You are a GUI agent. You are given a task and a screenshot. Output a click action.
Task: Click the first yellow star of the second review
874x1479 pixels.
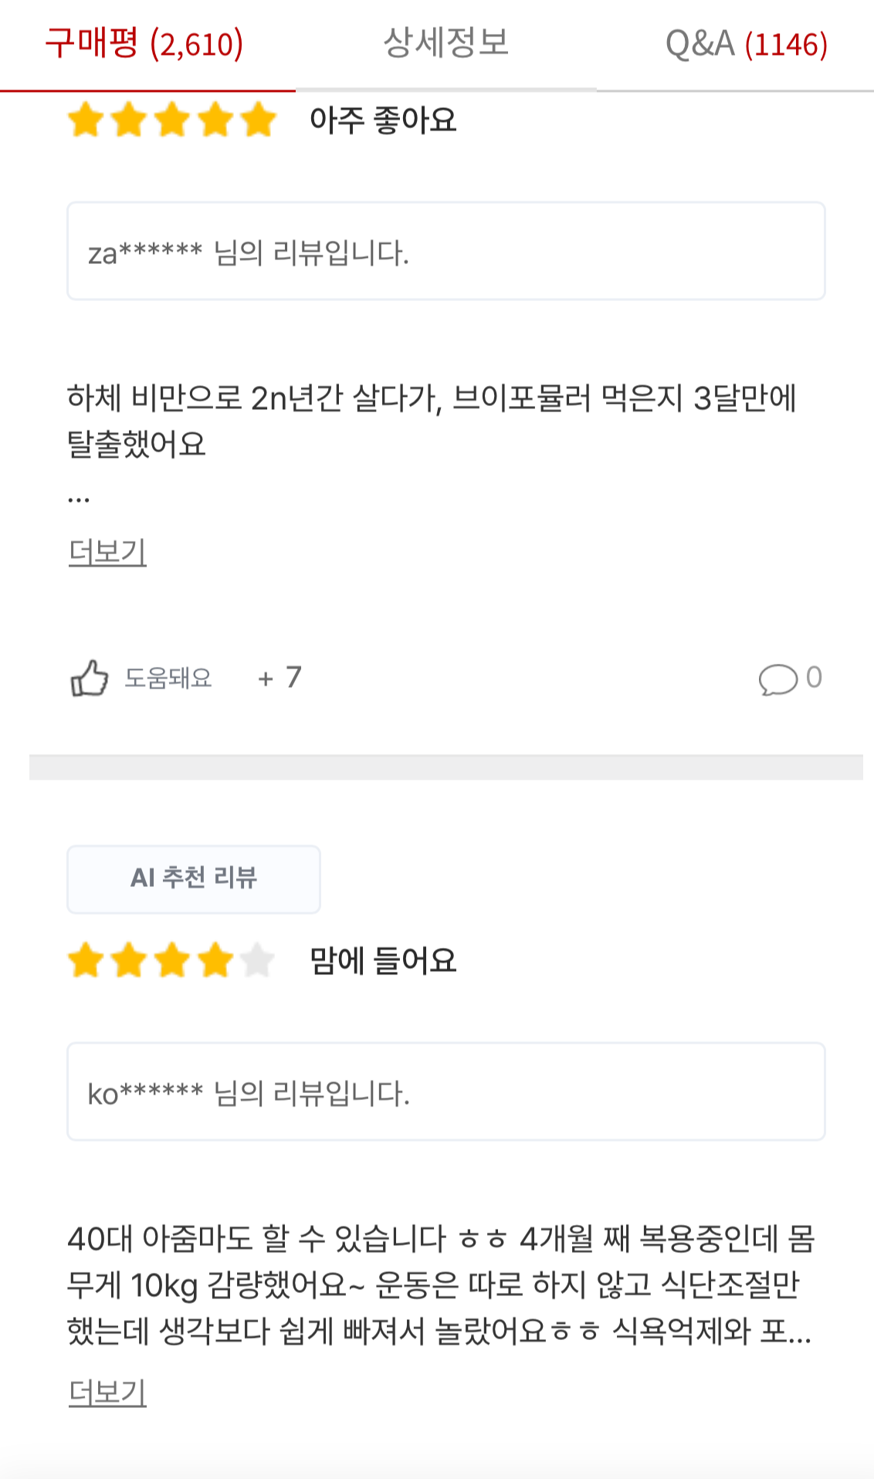pos(86,961)
